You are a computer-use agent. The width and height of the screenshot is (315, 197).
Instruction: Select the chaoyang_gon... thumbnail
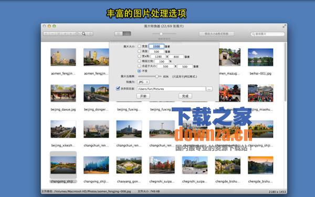129,165
